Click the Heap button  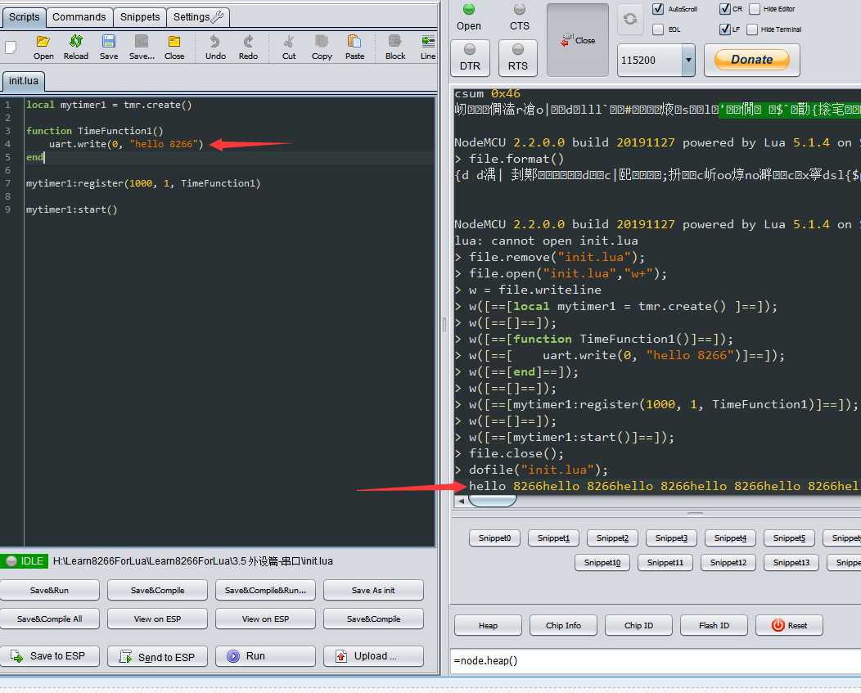pyautogui.click(x=488, y=625)
